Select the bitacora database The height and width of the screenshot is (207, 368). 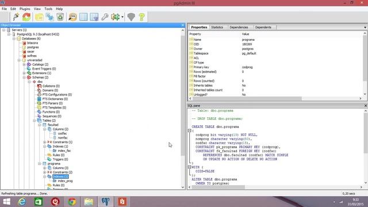pyautogui.click(x=32, y=43)
